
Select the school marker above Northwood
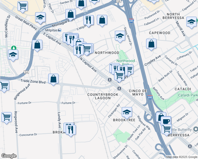pyautogui.click(x=120, y=36)
